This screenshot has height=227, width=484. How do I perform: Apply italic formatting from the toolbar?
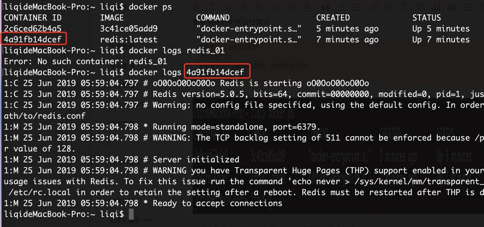pyautogui.click(x=213, y=7)
